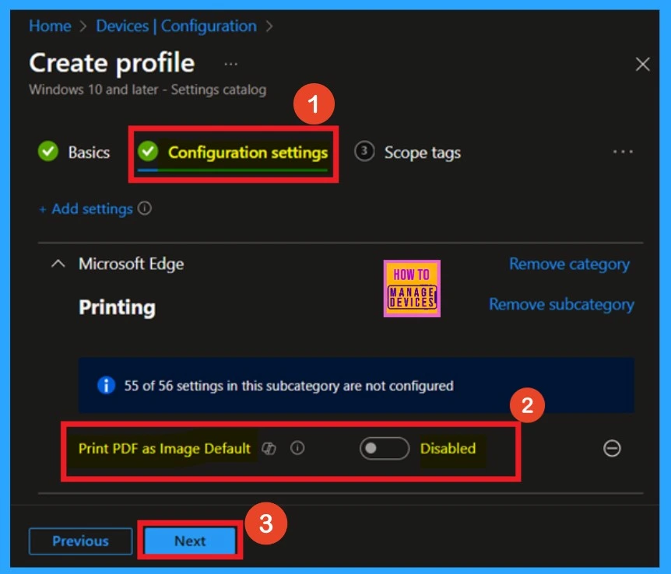
Task: Click the Basics green checkmark icon
Action: 48,152
